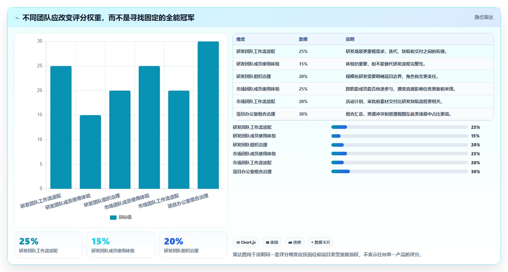The image size is (508, 272).
Task: Click the 15% value in the table
Action: click(x=303, y=64)
